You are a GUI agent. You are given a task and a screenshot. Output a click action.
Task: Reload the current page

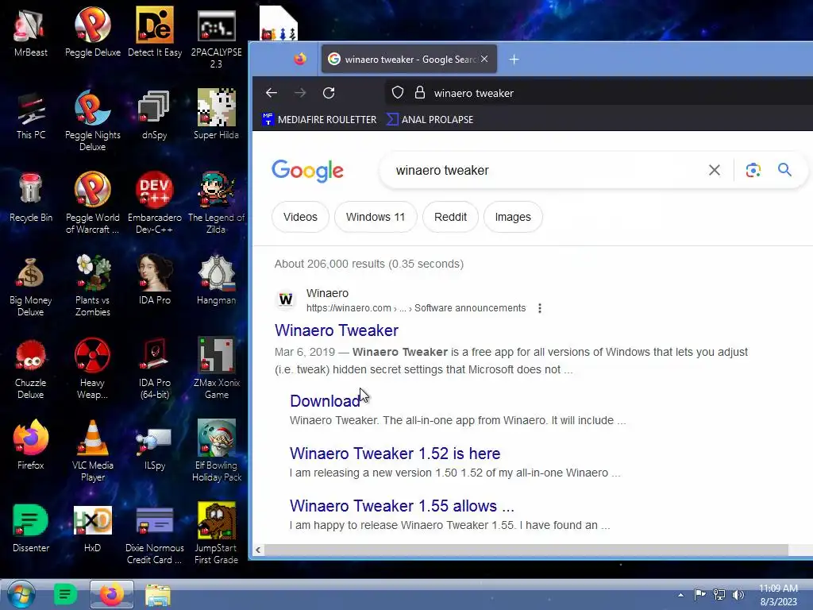coord(329,93)
